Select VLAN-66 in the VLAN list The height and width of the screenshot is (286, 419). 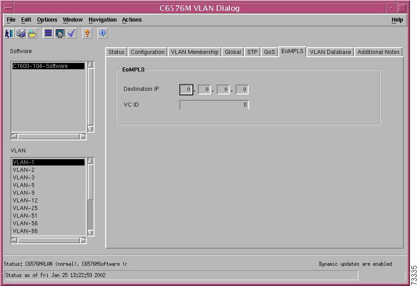49,231
